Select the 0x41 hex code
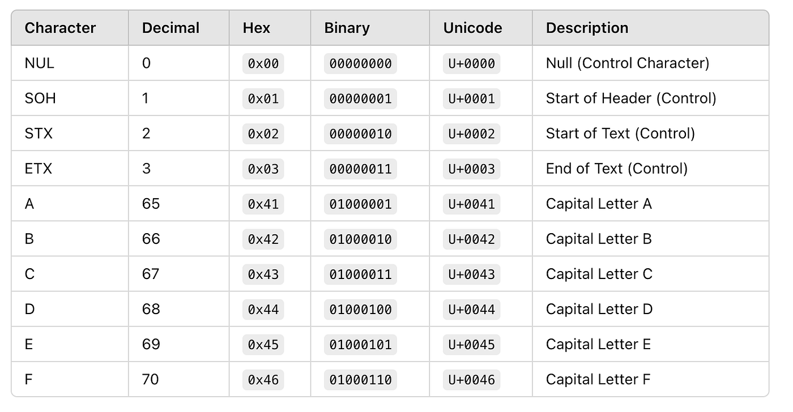 [x=263, y=204]
